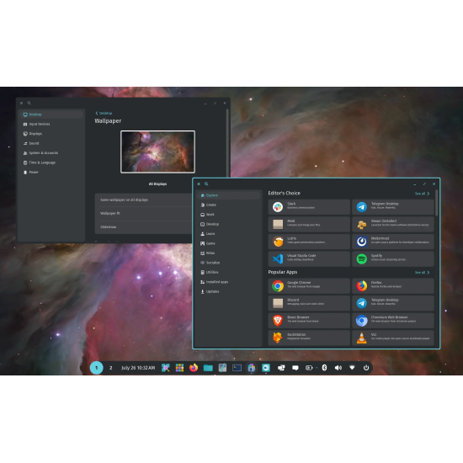Image resolution: width=463 pixels, height=463 pixels.
Task: Open the network Wi-Fi applet
Action: (352, 368)
